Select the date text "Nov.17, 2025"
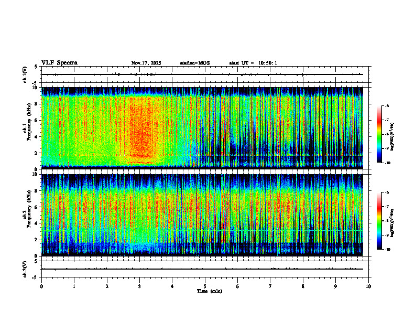This screenshot has width=415, height=321. click(146, 63)
